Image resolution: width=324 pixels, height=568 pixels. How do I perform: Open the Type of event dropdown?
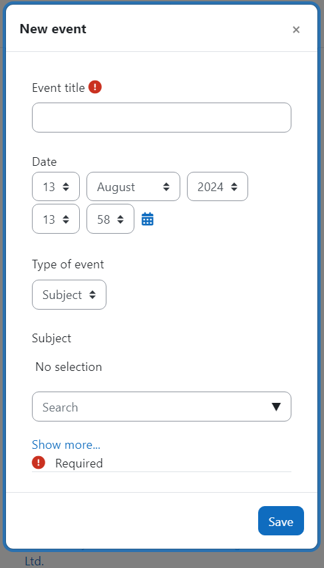click(69, 294)
